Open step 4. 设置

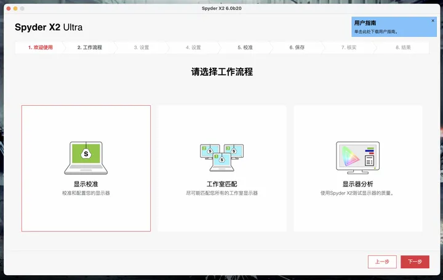193,47
